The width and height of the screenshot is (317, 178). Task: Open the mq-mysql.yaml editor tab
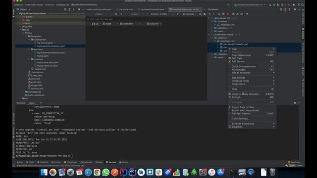click(x=124, y=9)
